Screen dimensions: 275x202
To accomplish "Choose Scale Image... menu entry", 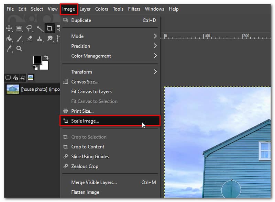I will tap(110, 121).
